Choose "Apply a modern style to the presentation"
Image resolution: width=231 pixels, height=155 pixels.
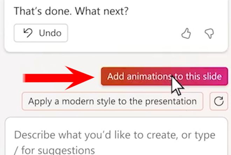click(x=112, y=102)
